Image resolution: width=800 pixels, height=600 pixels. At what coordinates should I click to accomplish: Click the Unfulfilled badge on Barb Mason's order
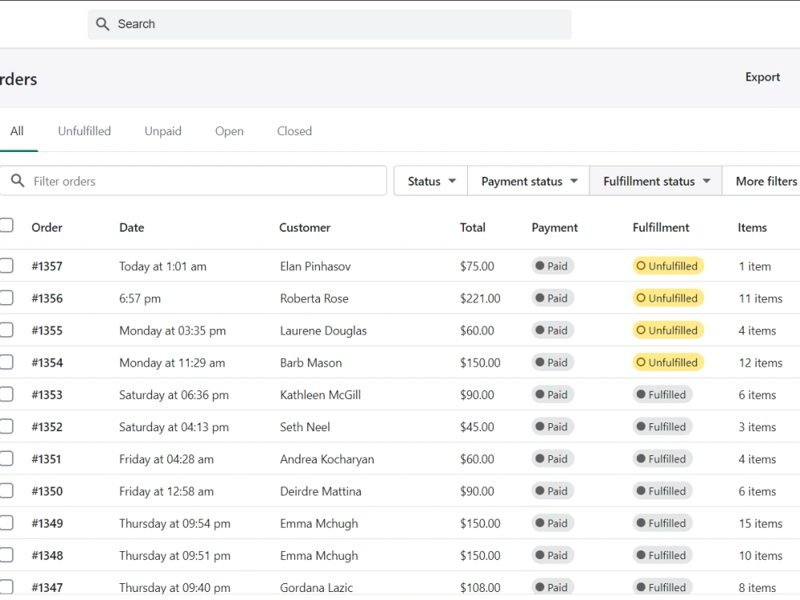(x=668, y=362)
